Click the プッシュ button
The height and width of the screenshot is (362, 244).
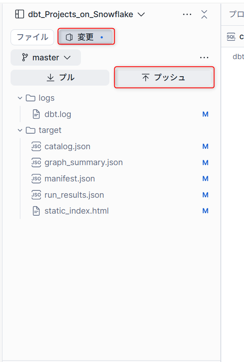click(x=164, y=77)
